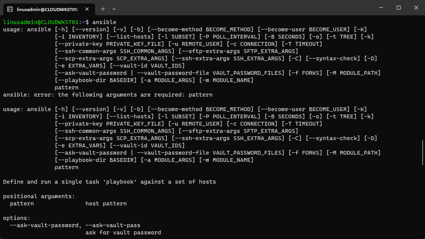Click the 'ask for vault password' description
425x239 pixels.
(123, 233)
